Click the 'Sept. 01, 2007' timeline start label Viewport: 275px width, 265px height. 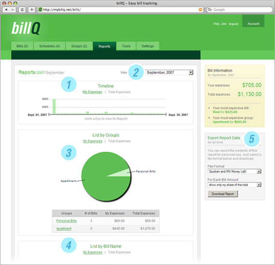pos(37,115)
